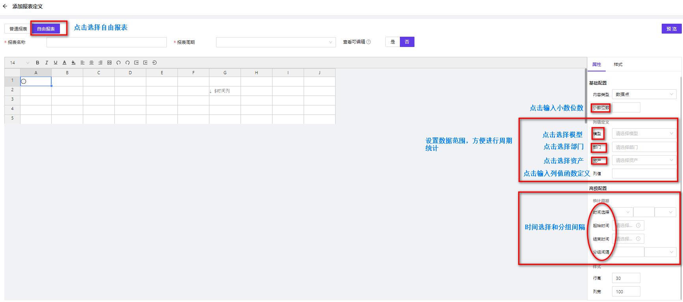The height and width of the screenshot is (302, 683).
Task: Open the 资产 selection dropdown
Action: 644,160
